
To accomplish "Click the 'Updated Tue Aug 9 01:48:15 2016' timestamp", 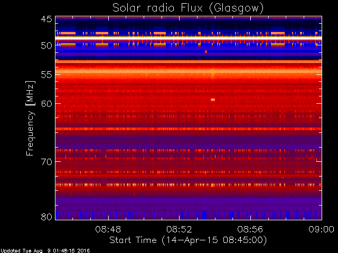I will coord(45,251).
